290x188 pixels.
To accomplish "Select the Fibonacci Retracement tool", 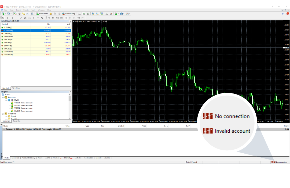I will [x=30, y=18].
